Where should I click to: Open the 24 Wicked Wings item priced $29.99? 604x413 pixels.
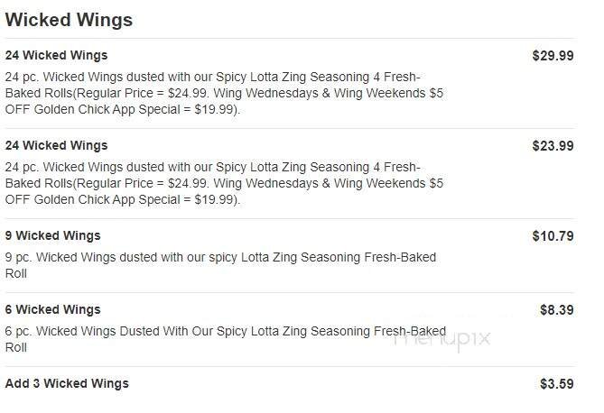[x=56, y=55]
